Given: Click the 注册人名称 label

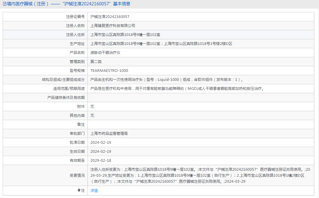Looking at the screenshot, I should [x=75, y=26].
